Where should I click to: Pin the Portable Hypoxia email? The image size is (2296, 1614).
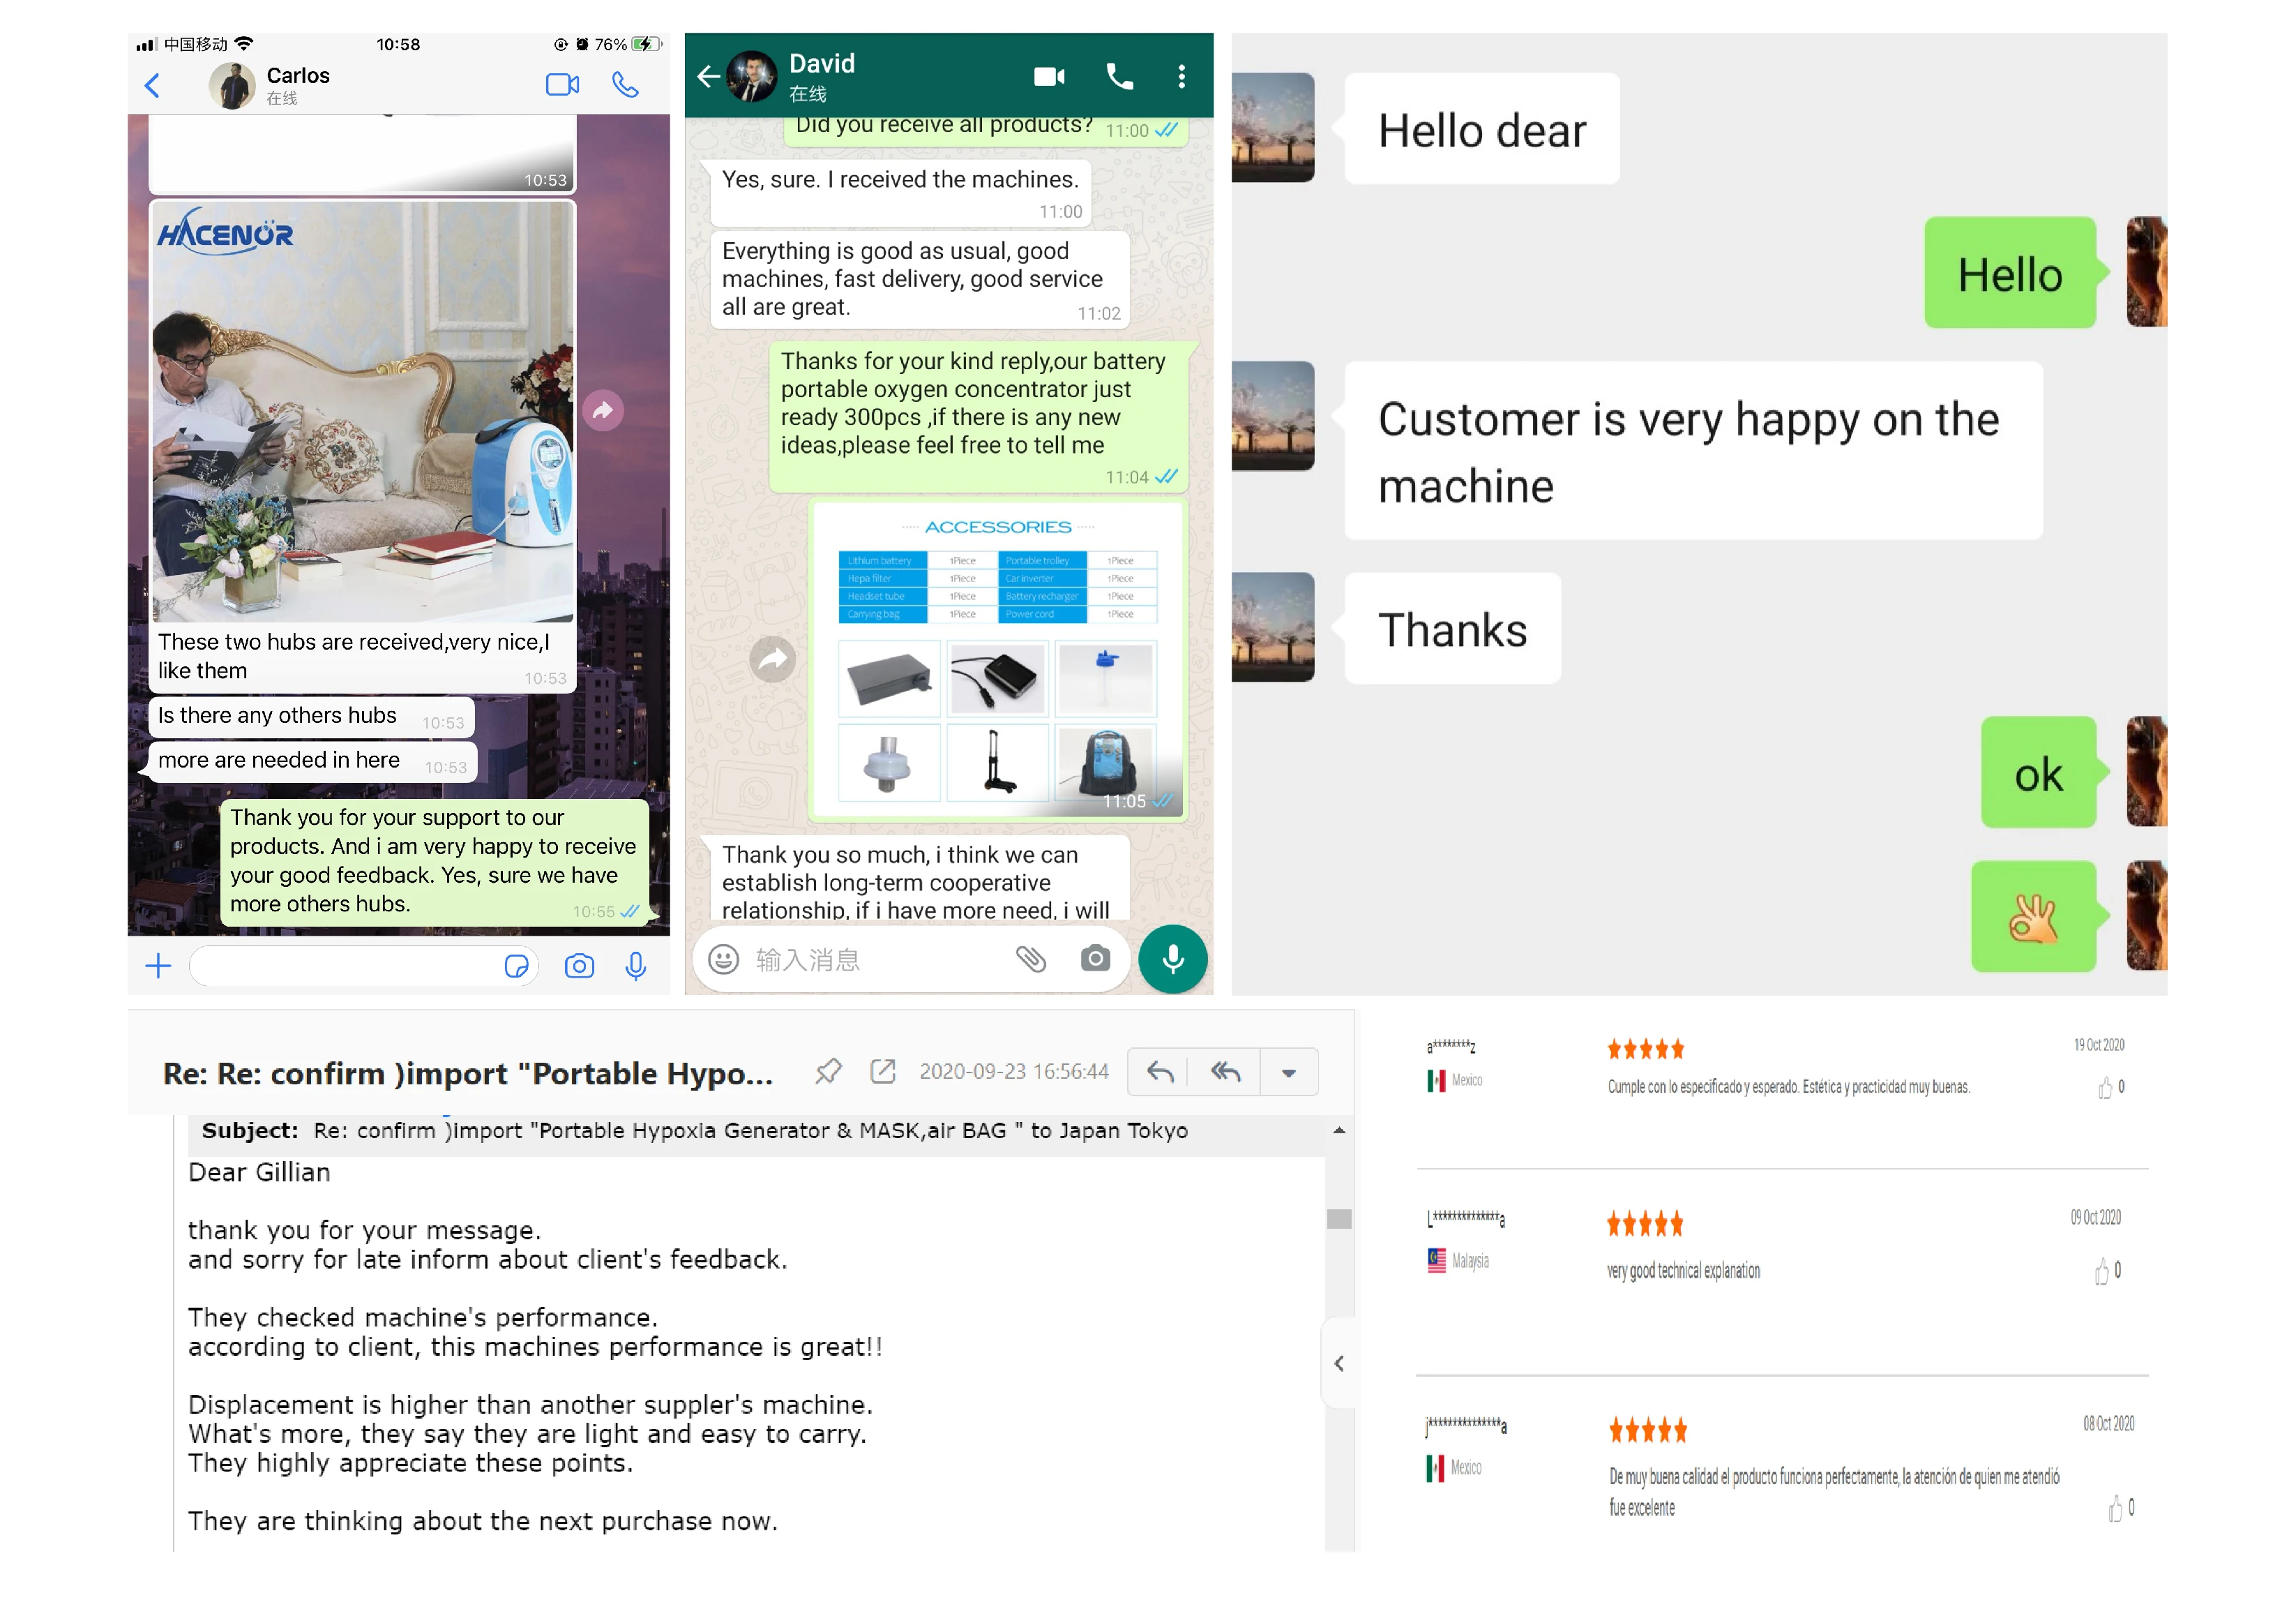[x=828, y=1072]
